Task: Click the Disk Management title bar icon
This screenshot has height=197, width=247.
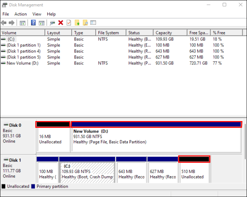Action: coord(4,5)
